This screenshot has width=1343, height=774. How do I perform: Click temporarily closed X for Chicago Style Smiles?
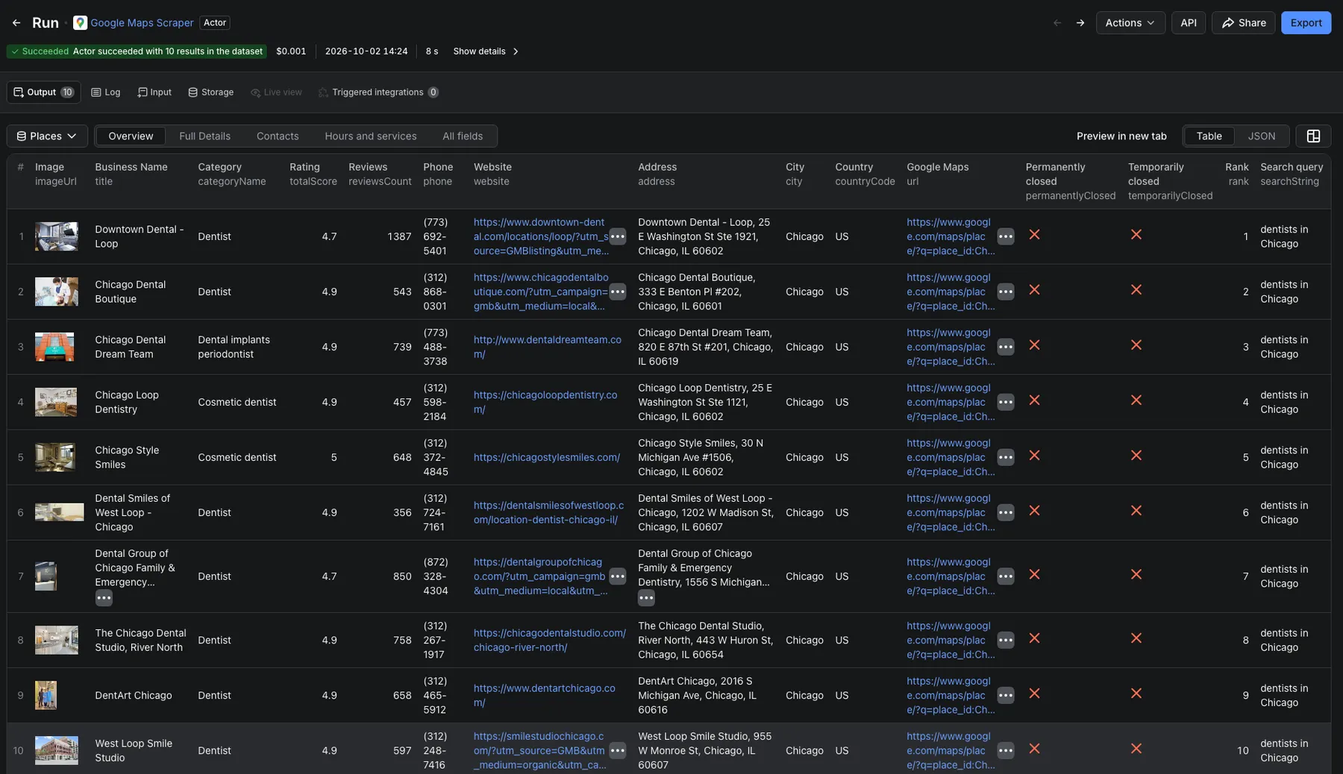click(x=1136, y=455)
